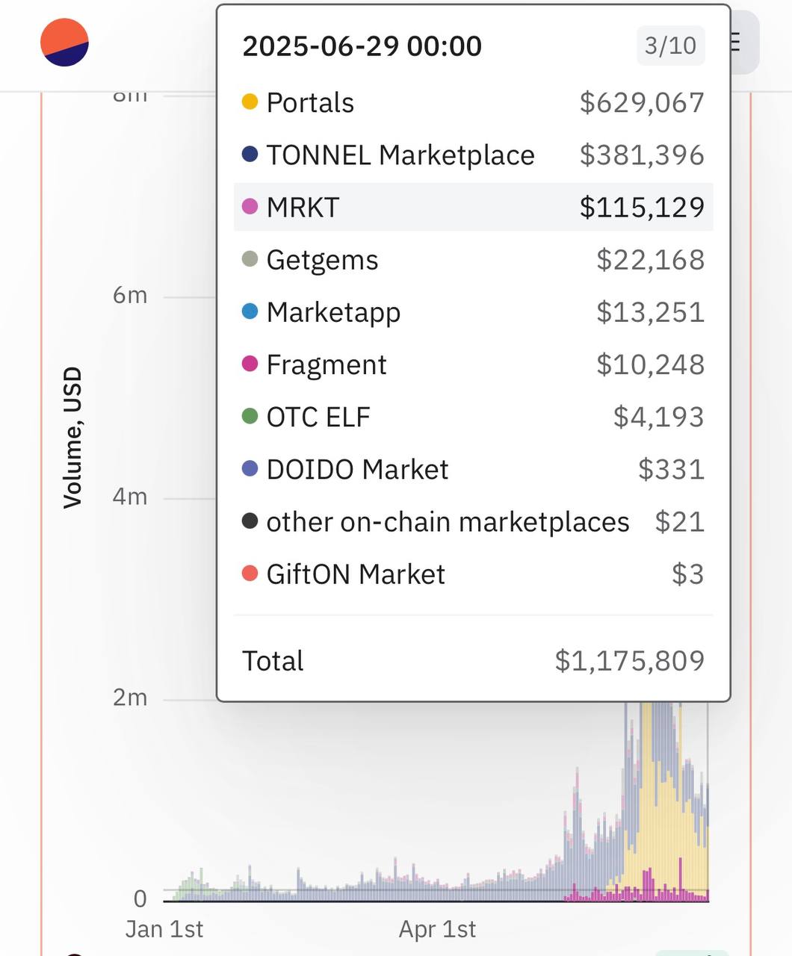
Task: Select the Getgems label
Action: pos(322,260)
